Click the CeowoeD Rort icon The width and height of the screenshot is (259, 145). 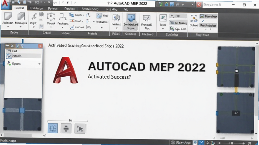click(x=147, y=18)
